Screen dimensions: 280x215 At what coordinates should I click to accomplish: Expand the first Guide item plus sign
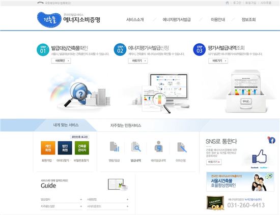point(81,199)
